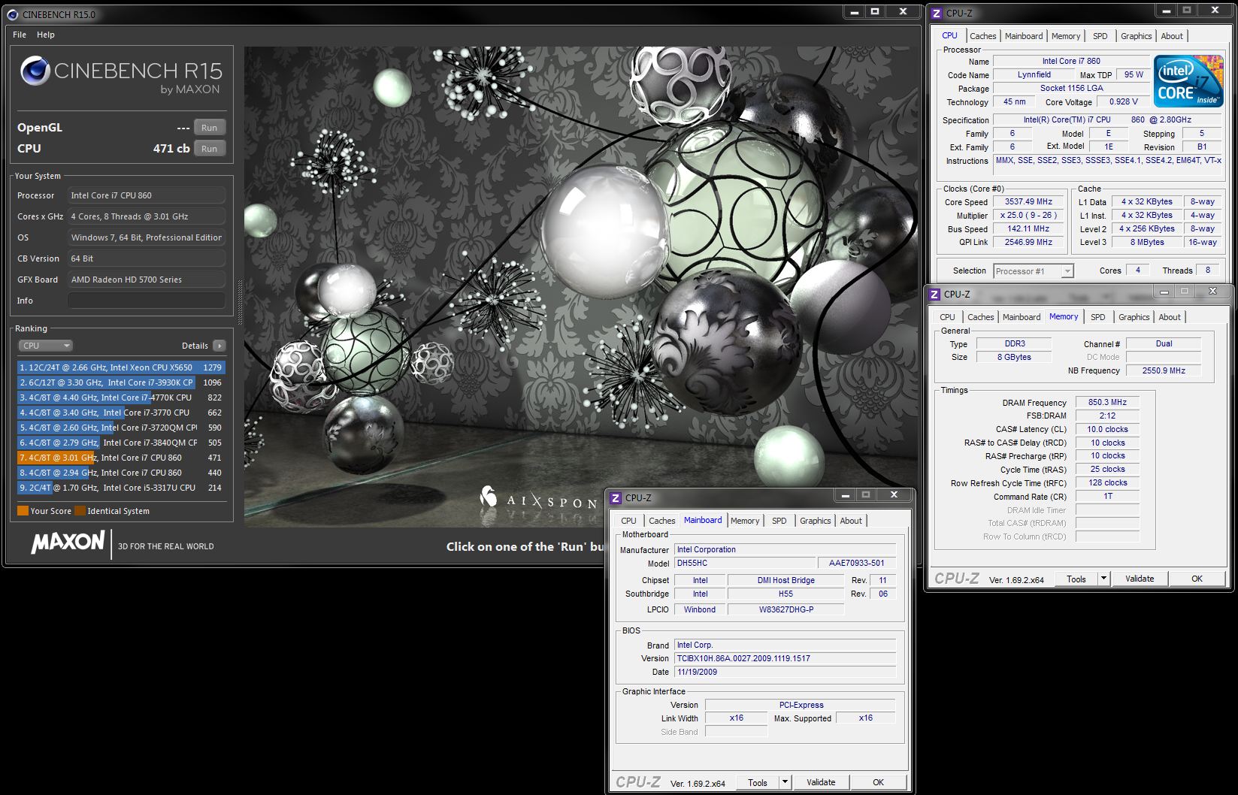Click the orange Your Score legend swatch
1238x795 pixels.
click(x=23, y=511)
